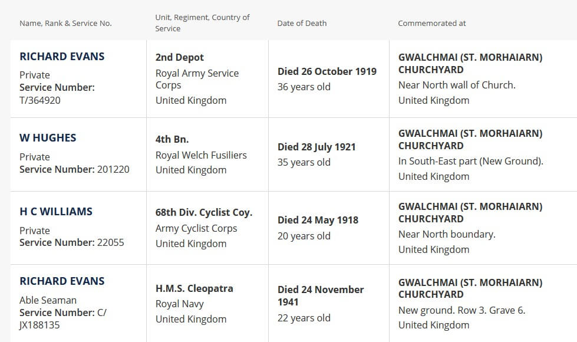Click "In South-East part (New Ground)." location
Image resolution: width=577 pixels, height=342 pixels.
[x=470, y=161]
